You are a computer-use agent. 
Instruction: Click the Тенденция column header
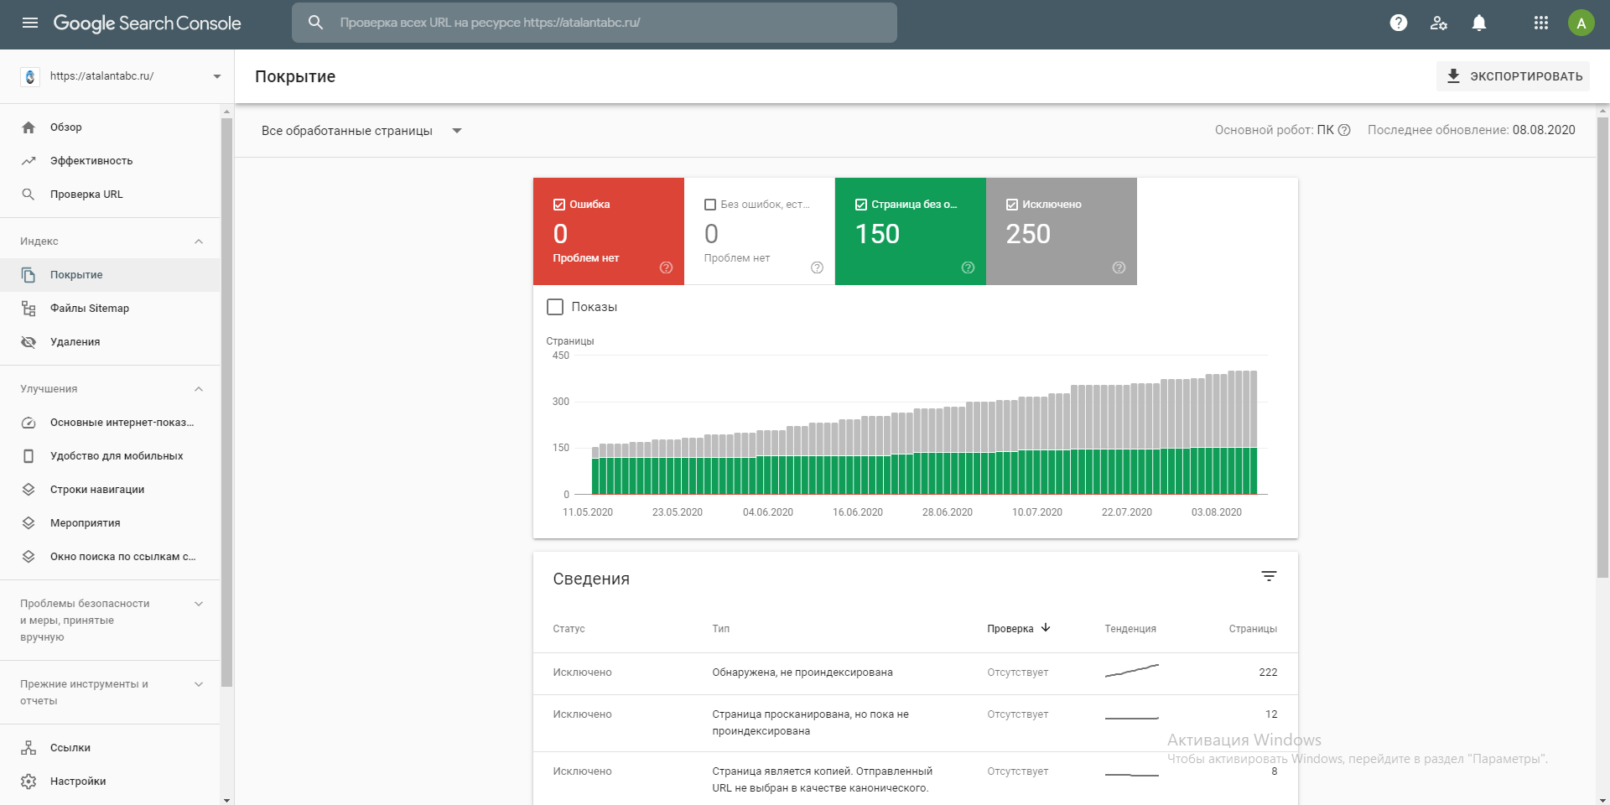click(x=1130, y=629)
